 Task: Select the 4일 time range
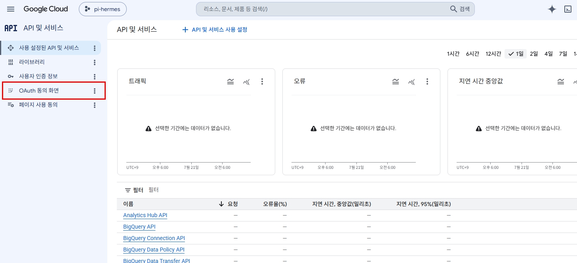click(x=548, y=54)
